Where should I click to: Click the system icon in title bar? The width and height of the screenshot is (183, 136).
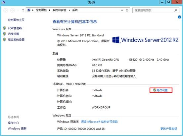coord(4,2)
